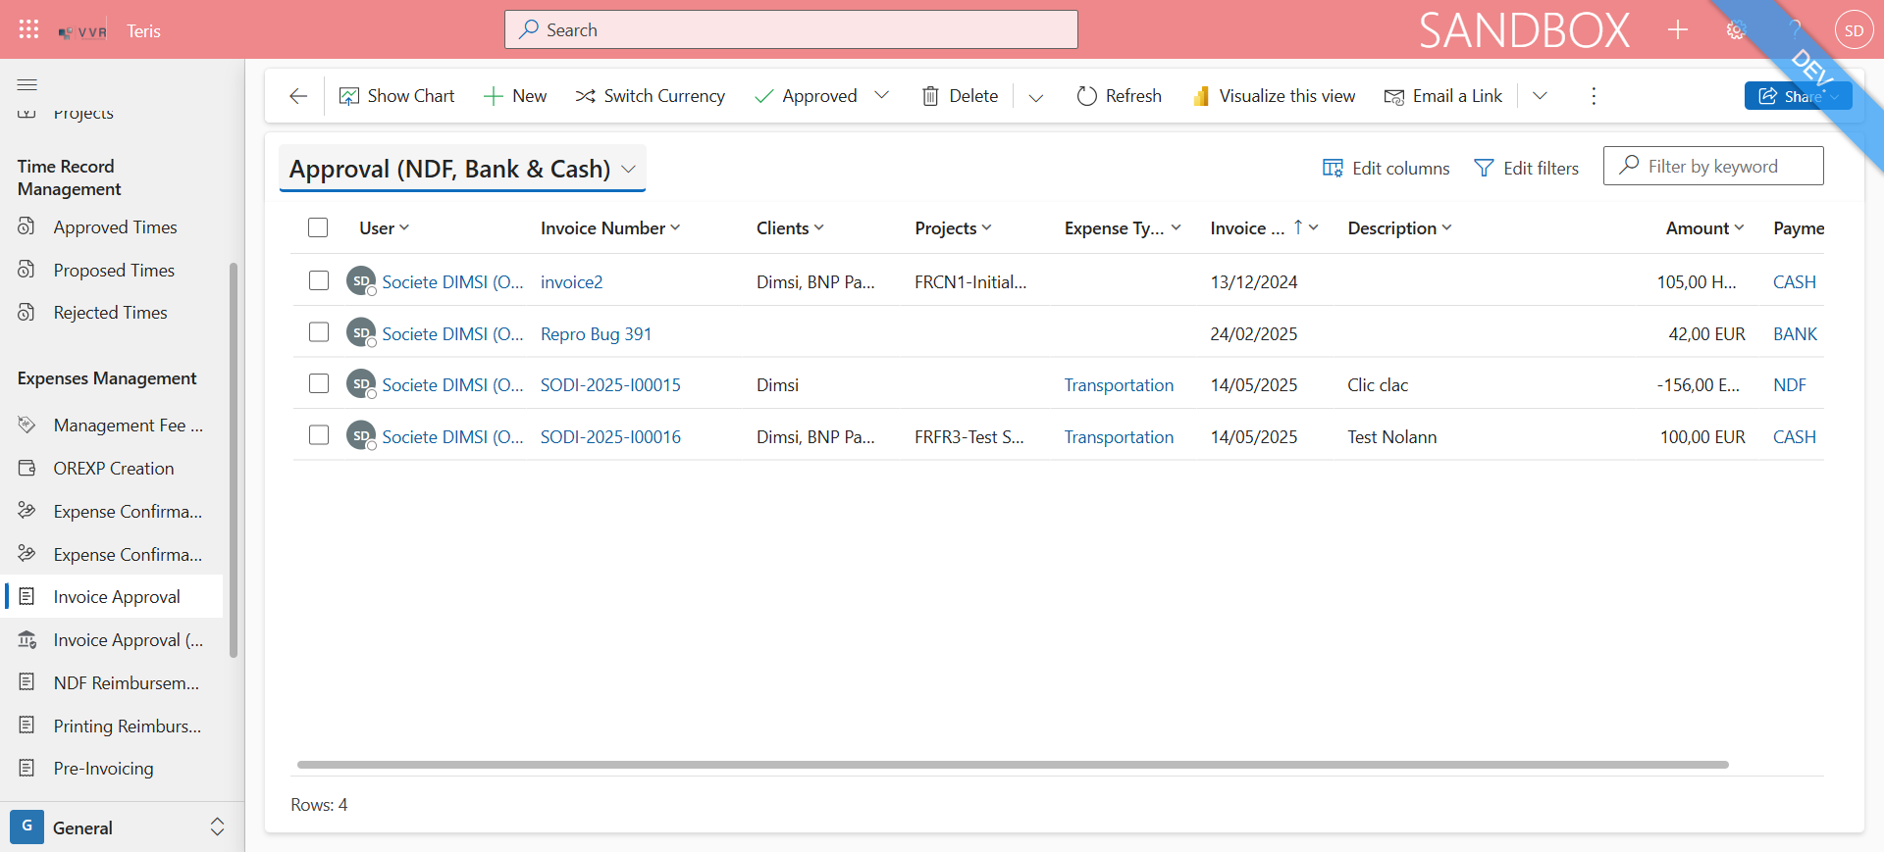Open the SD user account avatar
The image size is (1884, 852).
1854,30
